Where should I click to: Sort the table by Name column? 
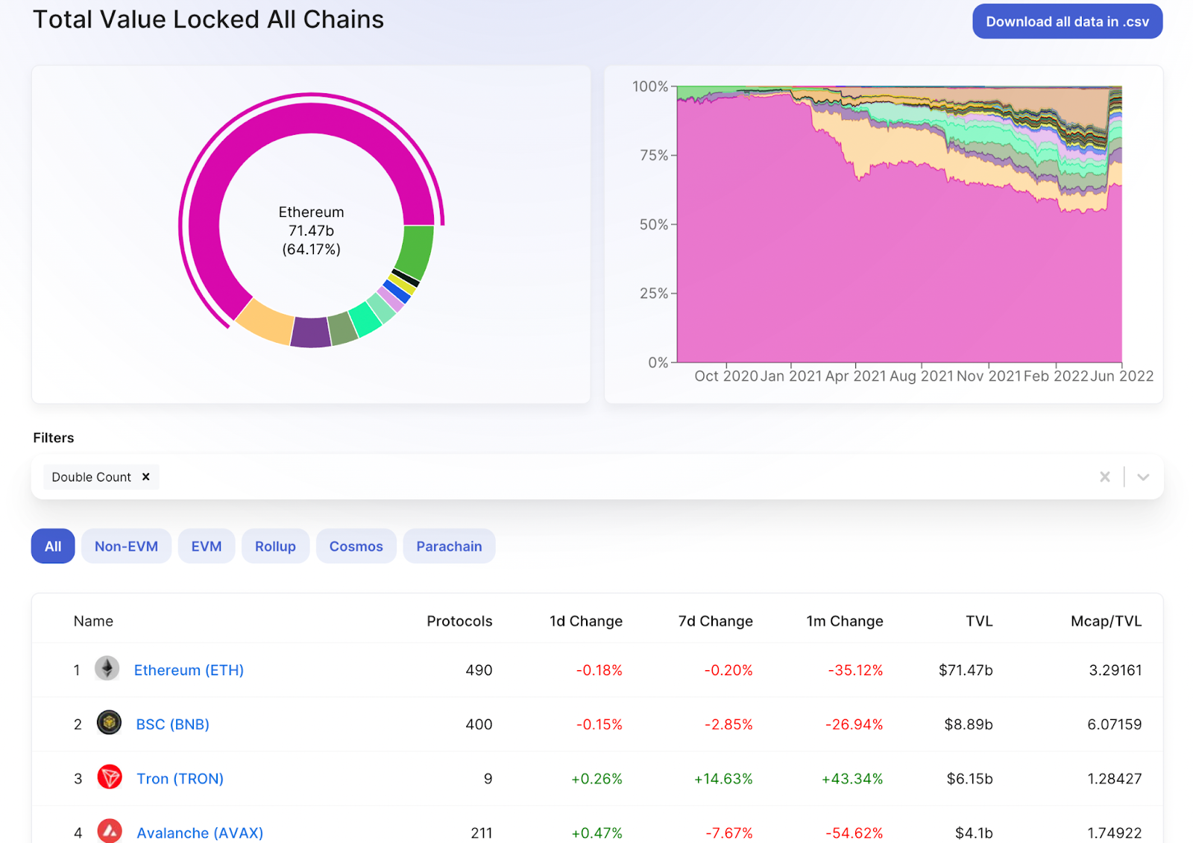[93, 621]
